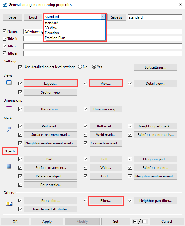Image resolution: width=185 pixels, height=226 pixels.
Task: Choose Elevation from the dropdown list
Action: [x=52, y=33]
